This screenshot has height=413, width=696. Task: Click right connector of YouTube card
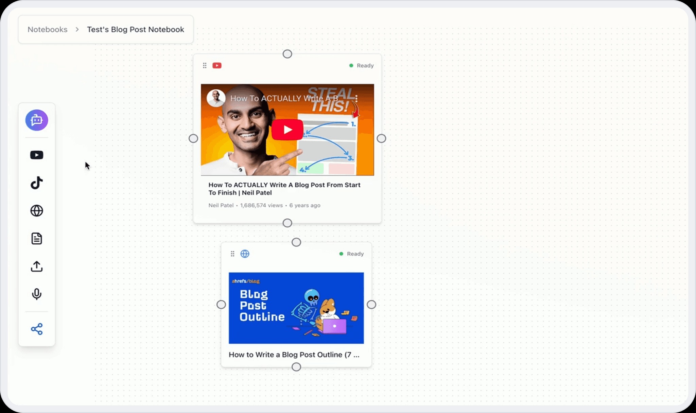[x=381, y=138]
